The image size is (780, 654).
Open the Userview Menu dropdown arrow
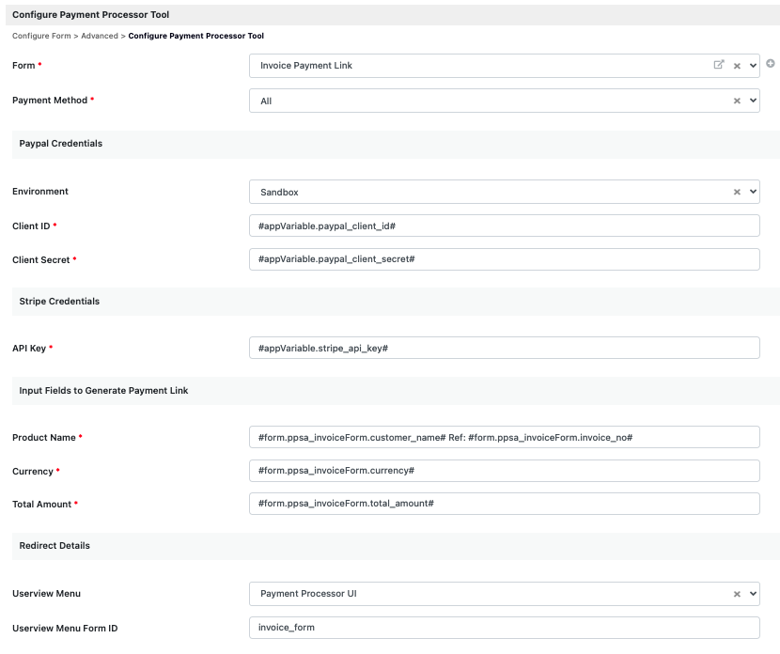click(x=752, y=594)
